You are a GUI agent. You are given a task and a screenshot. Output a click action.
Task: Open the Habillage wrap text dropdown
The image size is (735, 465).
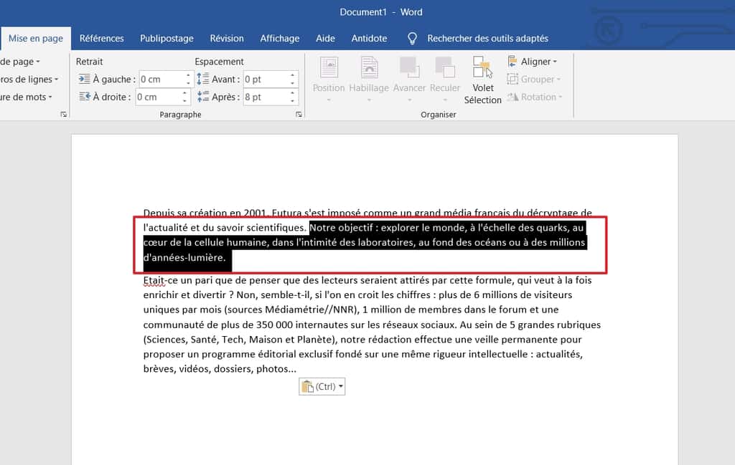point(369,80)
